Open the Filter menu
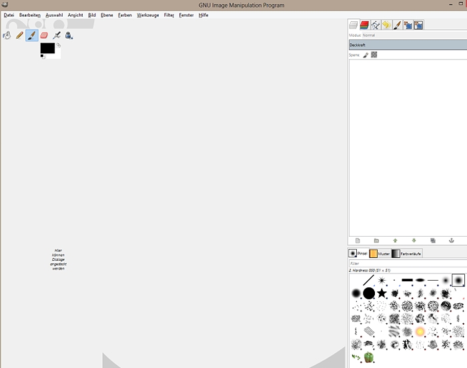Viewport: 467px width, 368px height. tap(169, 15)
